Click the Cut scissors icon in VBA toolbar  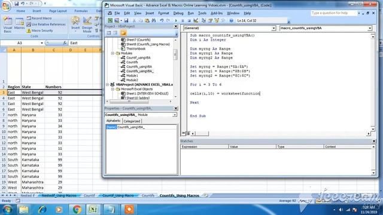tap(134, 21)
